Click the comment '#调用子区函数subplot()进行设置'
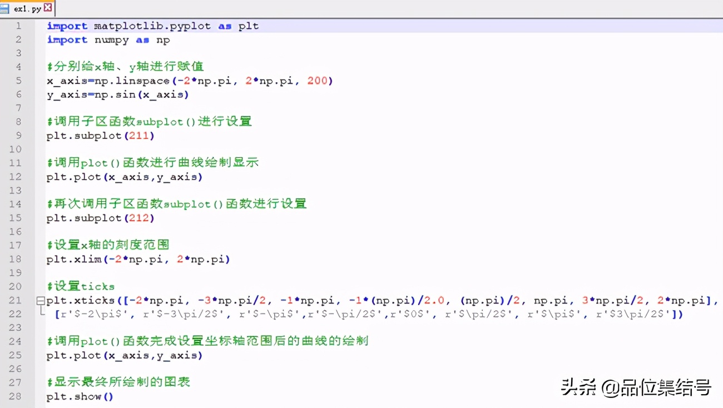 point(150,122)
